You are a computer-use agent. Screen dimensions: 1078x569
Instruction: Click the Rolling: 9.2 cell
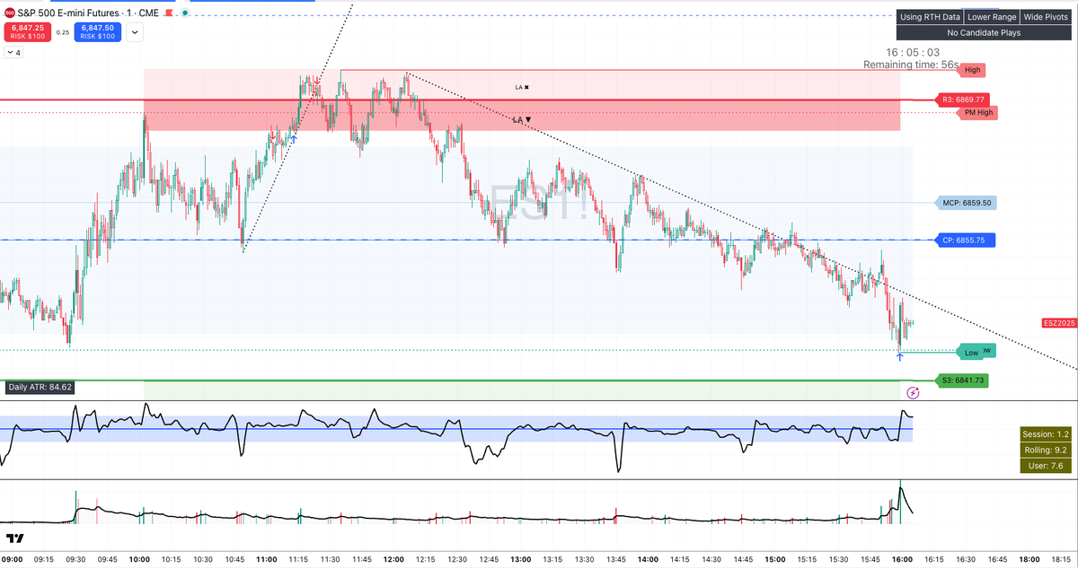pyautogui.click(x=1045, y=450)
